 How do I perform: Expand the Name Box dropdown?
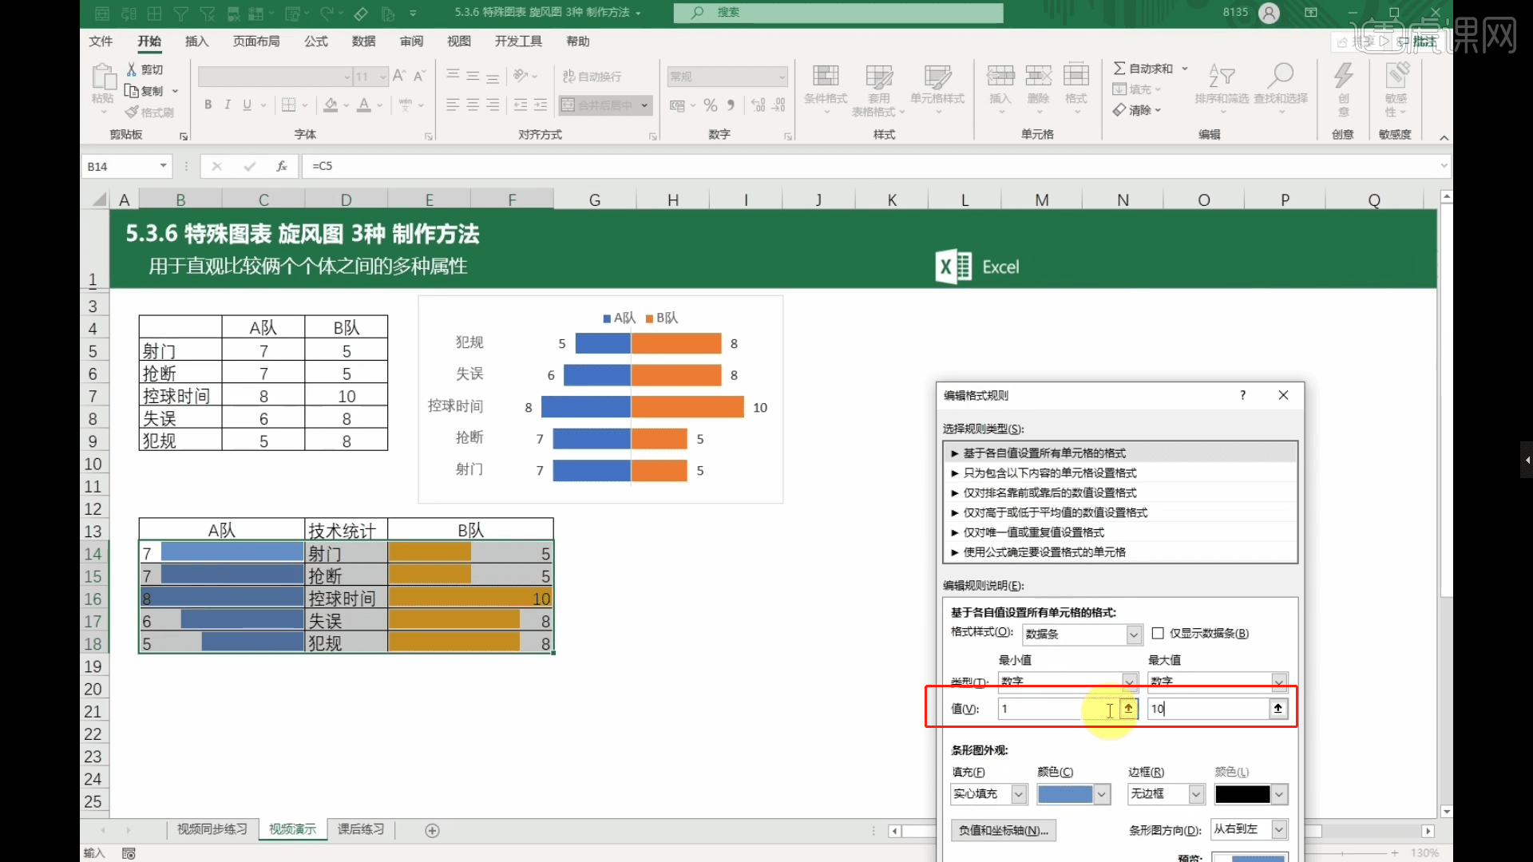click(x=163, y=166)
